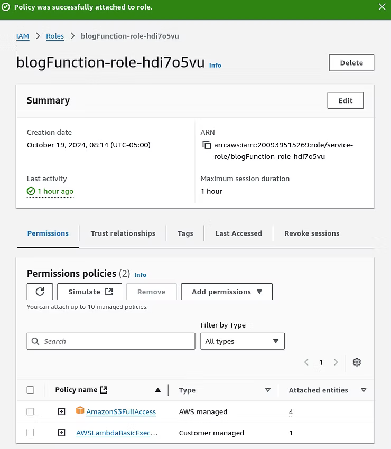Image resolution: width=391 pixels, height=449 pixels.
Task: Click the refresh policies icon button
Action: point(40,292)
